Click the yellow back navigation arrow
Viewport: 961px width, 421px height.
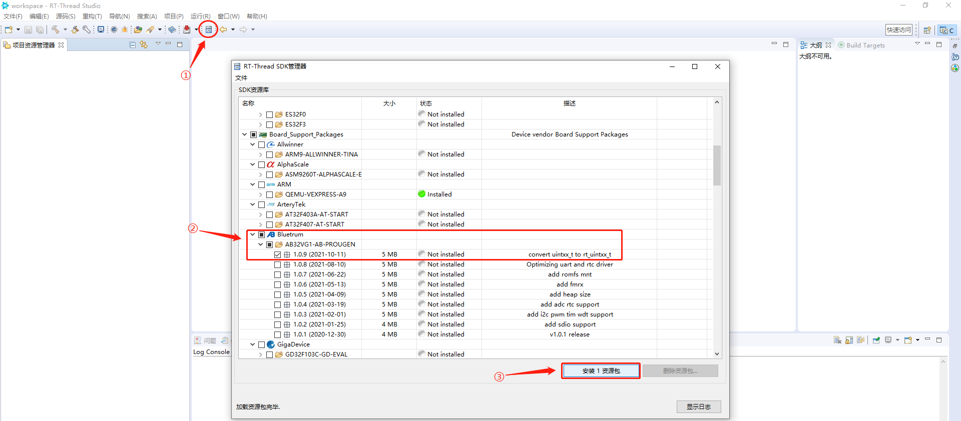[x=223, y=29]
